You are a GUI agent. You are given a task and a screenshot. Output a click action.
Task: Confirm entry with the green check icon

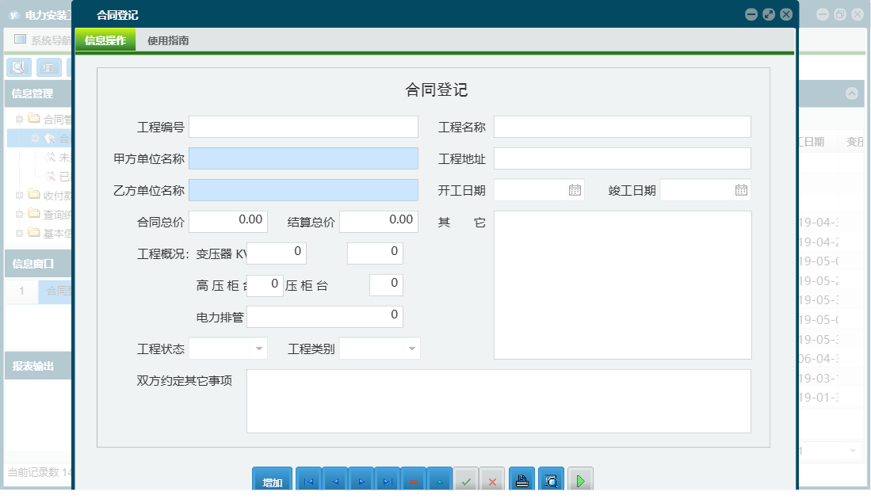pyautogui.click(x=466, y=479)
